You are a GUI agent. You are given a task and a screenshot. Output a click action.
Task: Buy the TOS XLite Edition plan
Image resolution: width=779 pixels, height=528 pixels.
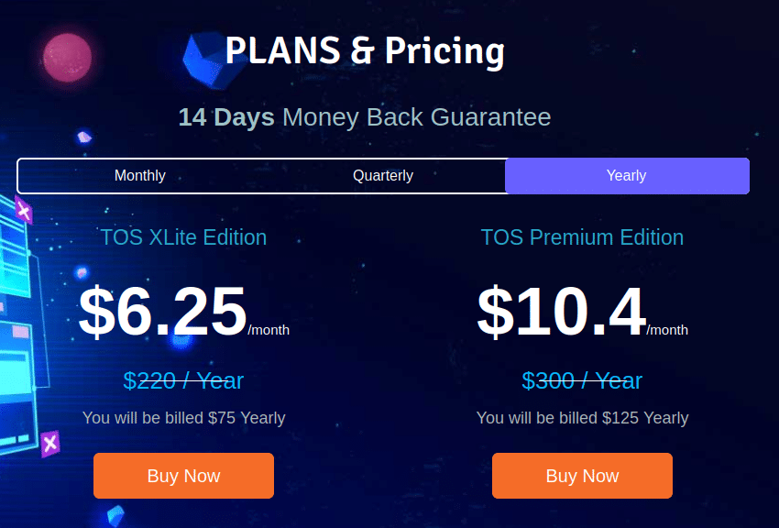point(183,476)
